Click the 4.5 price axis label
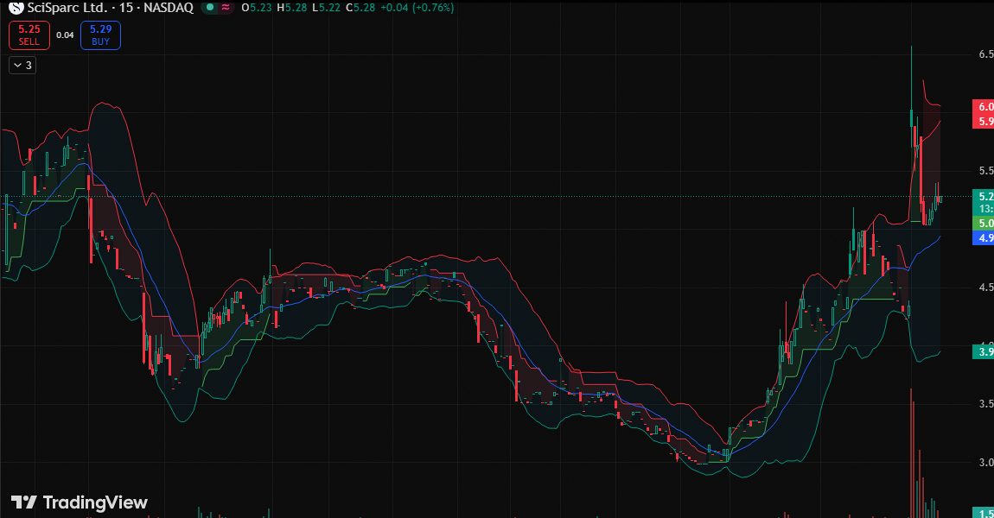The width and height of the screenshot is (994, 518). (x=985, y=287)
